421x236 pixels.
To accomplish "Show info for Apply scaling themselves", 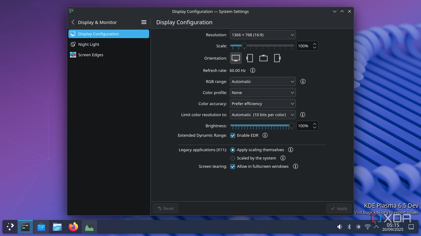I will 290,150.
